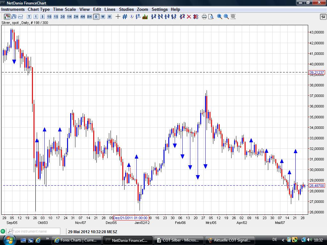This screenshot has height=245, width=327.
Task: Zoom out with magnifier minus icon
Action: (226, 17)
